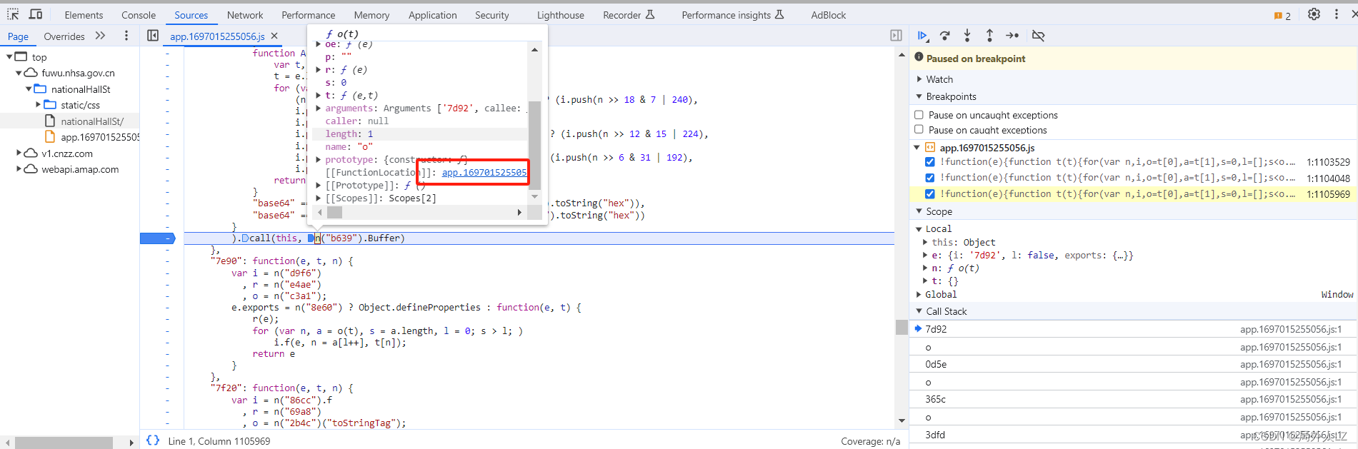Pretty print the source with braces icon
1358x449 pixels.
(153, 440)
